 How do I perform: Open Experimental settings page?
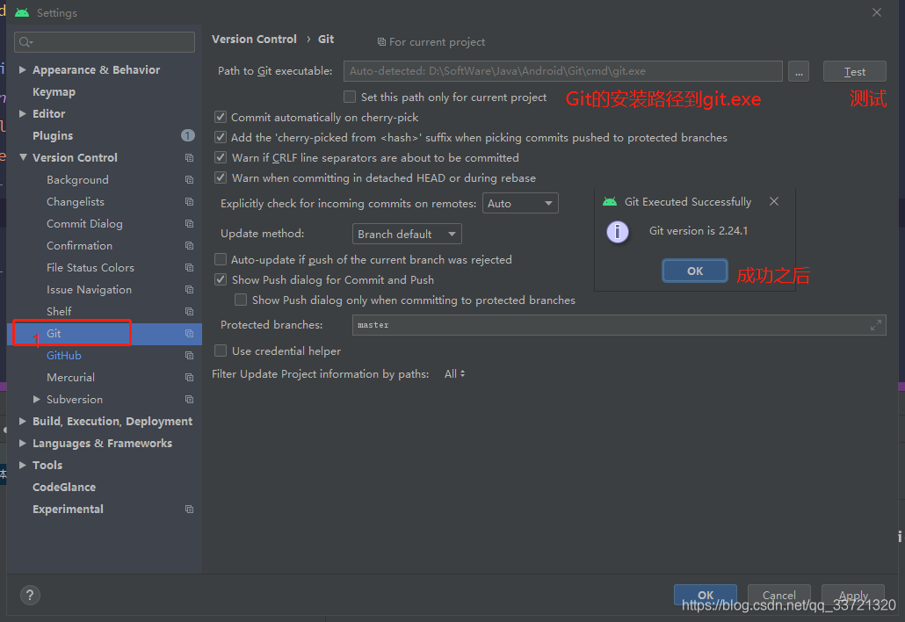point(69,509)
